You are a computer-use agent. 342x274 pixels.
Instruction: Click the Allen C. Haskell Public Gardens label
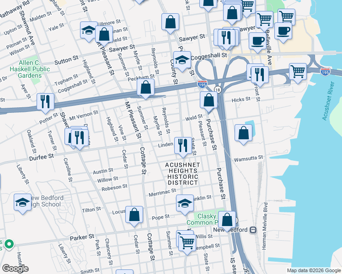click(x=30, y=69)
